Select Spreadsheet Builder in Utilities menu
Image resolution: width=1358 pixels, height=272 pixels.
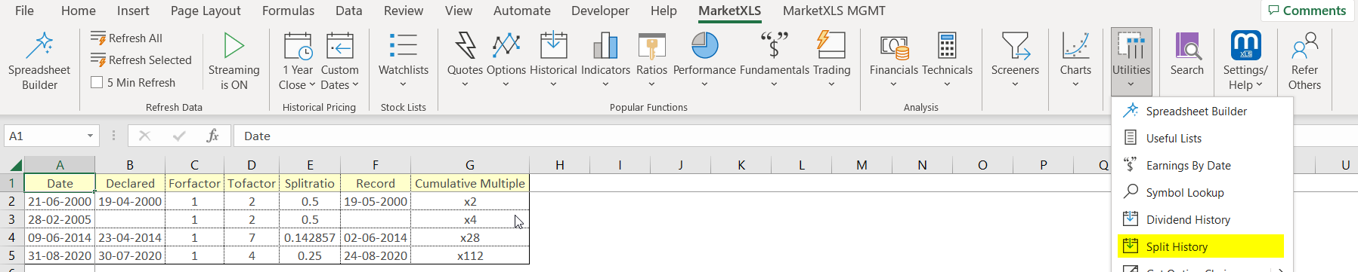(1202, 111)
